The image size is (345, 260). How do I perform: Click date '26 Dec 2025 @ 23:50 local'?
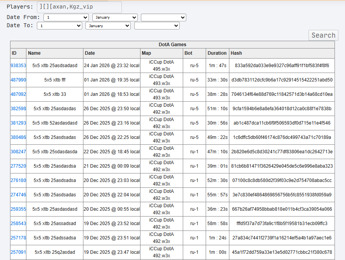click(x=112, y=109)
